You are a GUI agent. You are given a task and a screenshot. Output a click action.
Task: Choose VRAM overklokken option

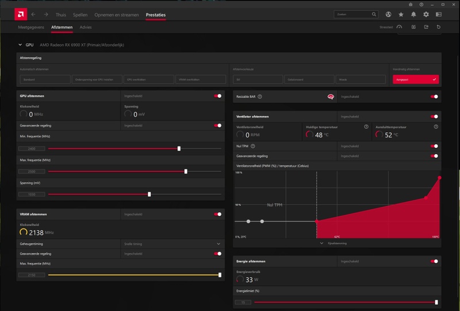201,79
